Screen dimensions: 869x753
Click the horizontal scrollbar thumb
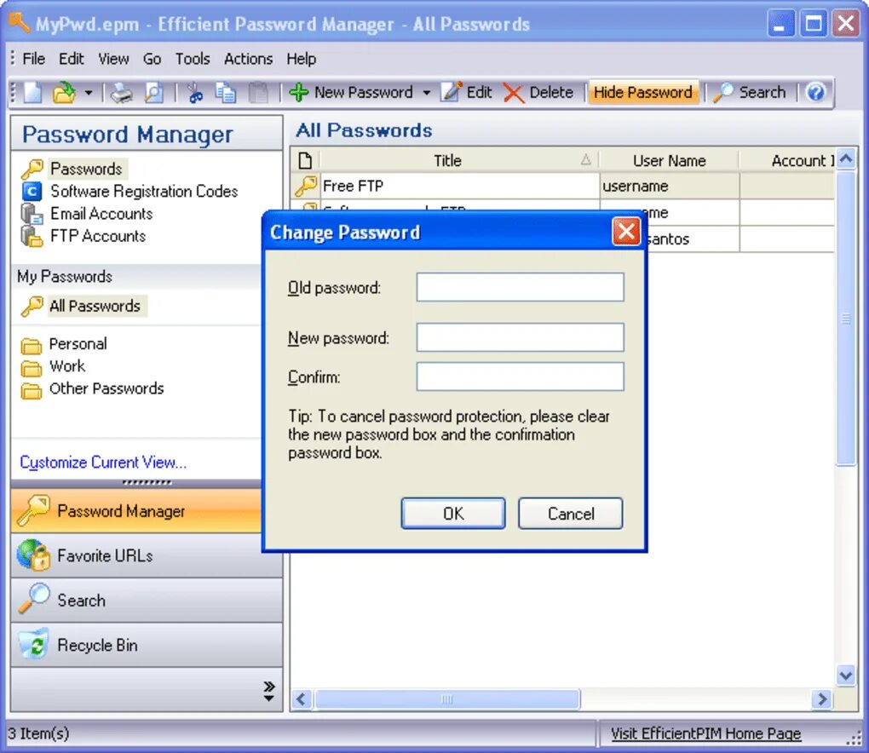point(446,699)
